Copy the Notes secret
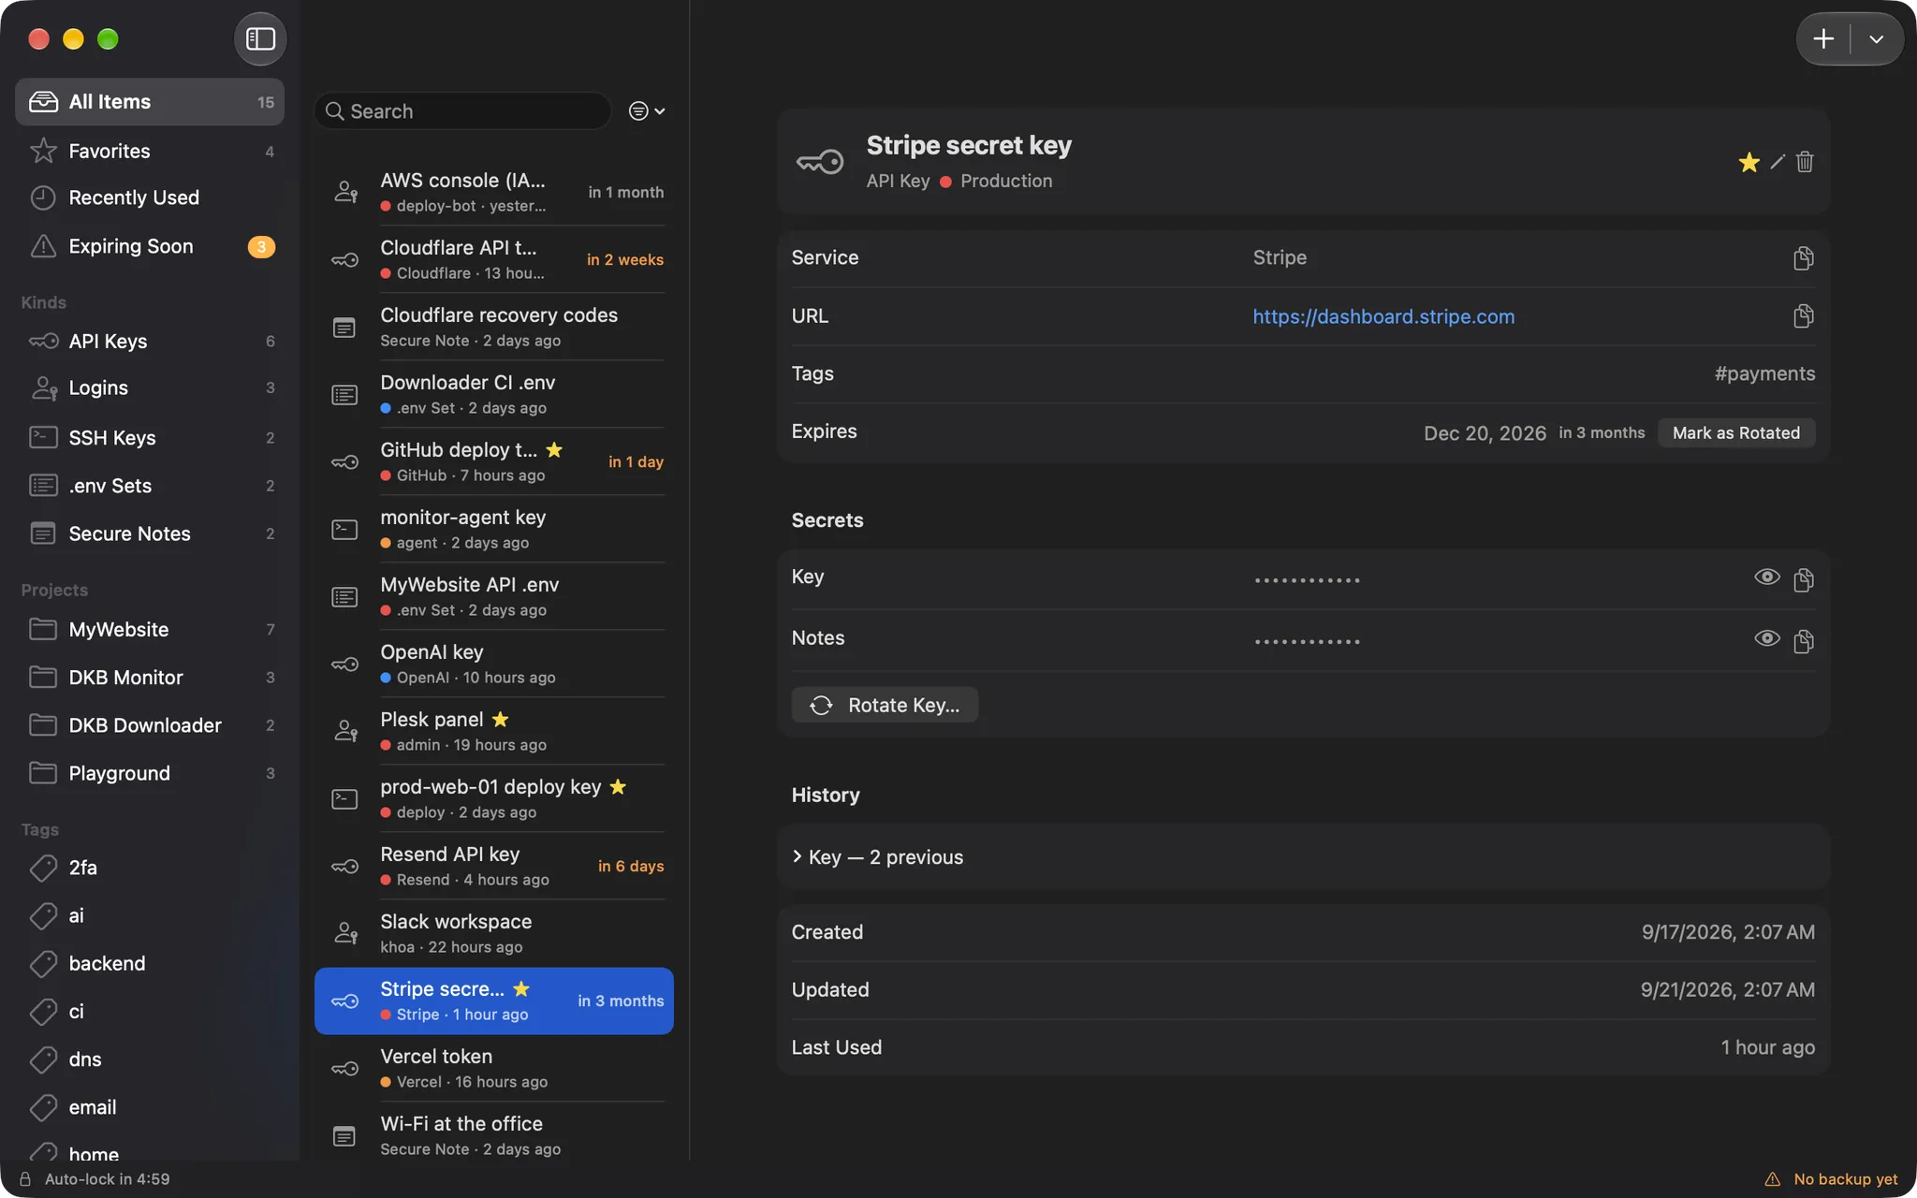This screenshot has height=1198, width=1917. point(1804,642)
